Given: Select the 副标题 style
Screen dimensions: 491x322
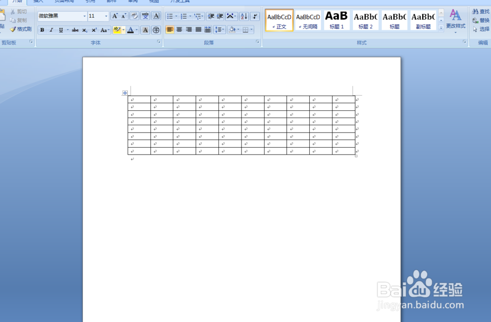Looking at the screenshot, I should coord(423,20).
